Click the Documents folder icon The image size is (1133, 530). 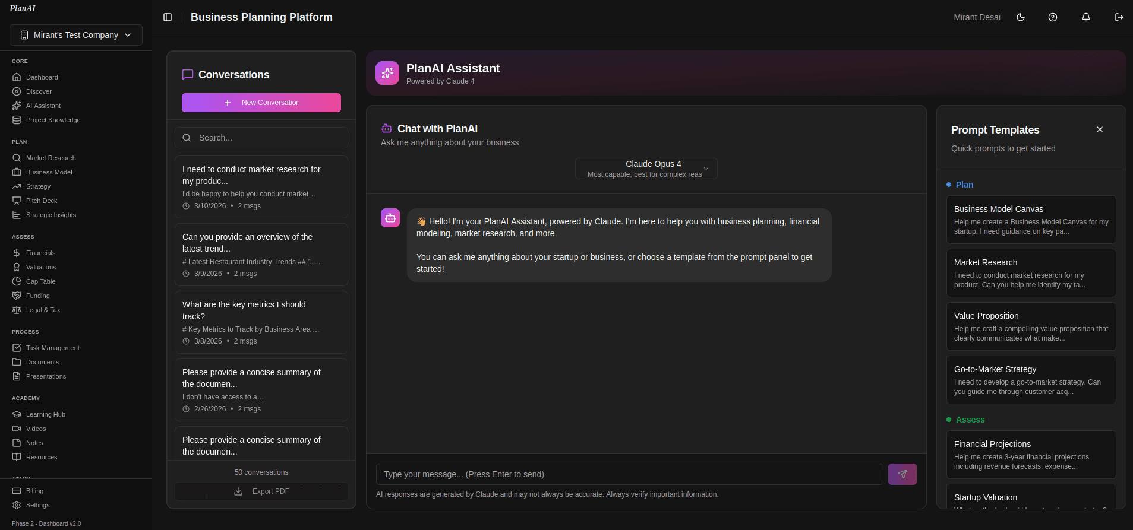[x=17, y=362]
